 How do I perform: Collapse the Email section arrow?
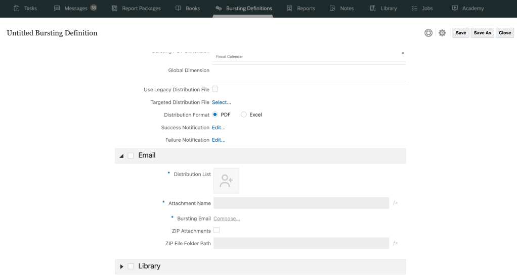pos(121,156)
